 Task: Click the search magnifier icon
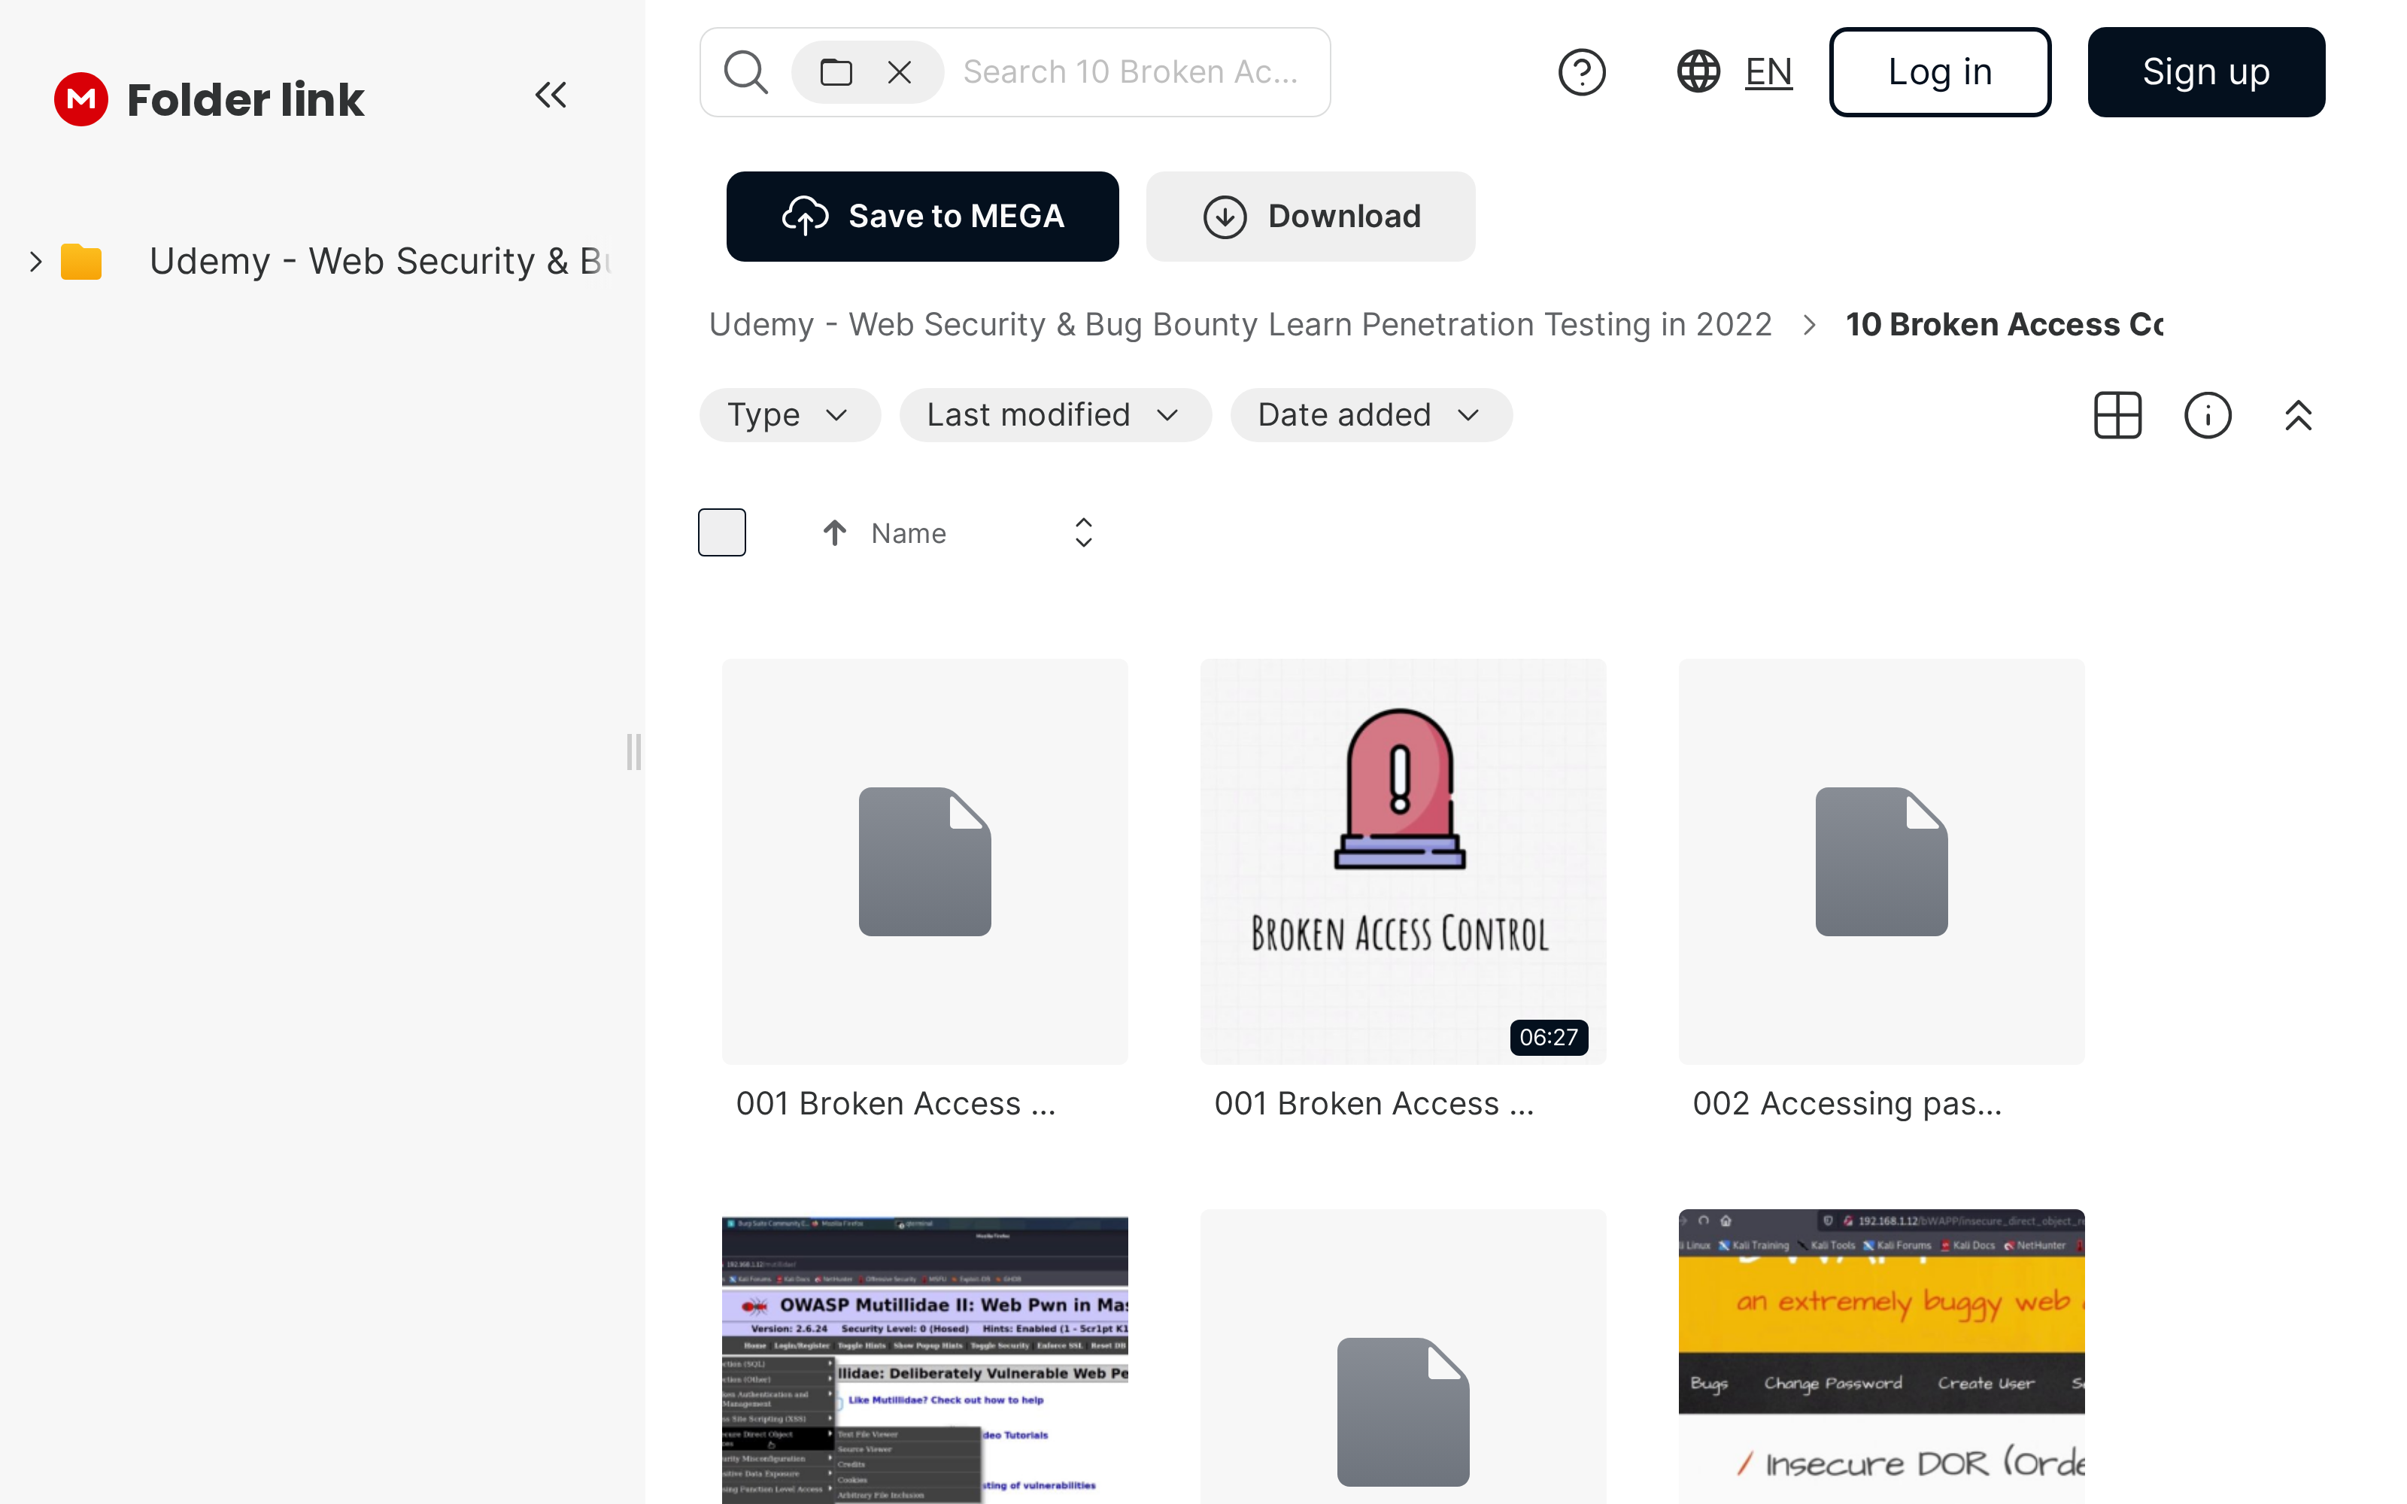pyautogui.click(x=746, y=73)
